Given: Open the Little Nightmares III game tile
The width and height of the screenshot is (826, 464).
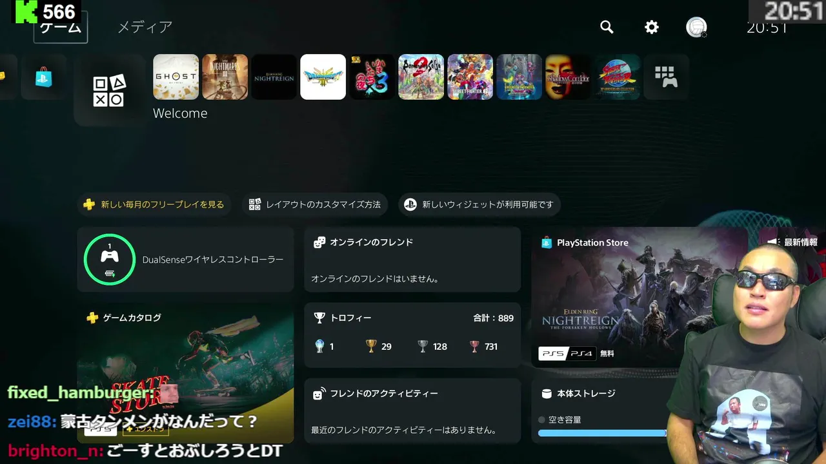Looking at the screenshot, I should tap(225, 77).
